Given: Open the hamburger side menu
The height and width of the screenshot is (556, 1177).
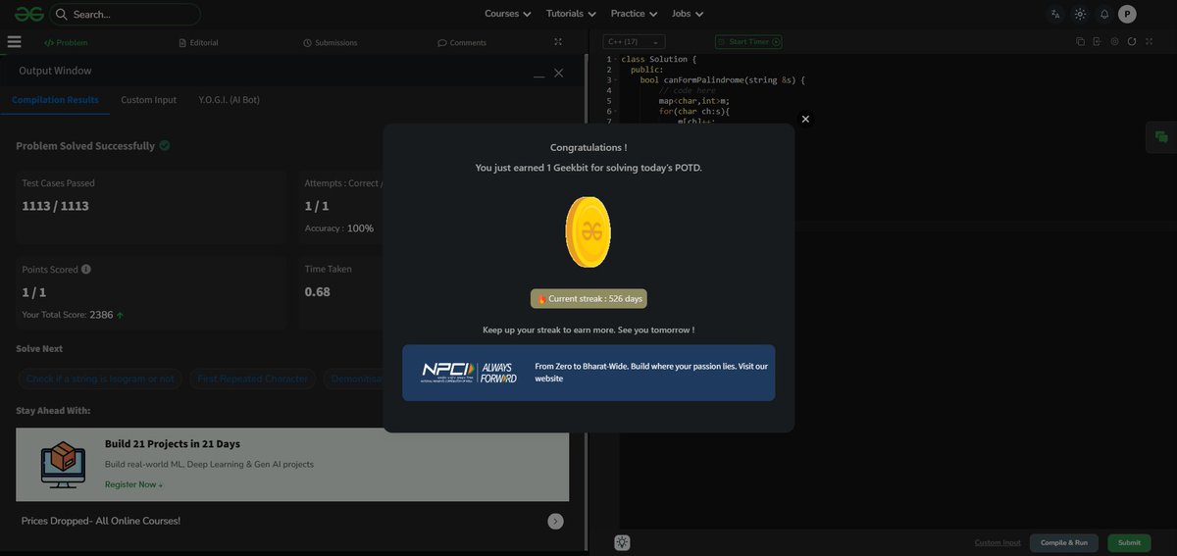Looking at the screenshot, I should coord(14,42).
